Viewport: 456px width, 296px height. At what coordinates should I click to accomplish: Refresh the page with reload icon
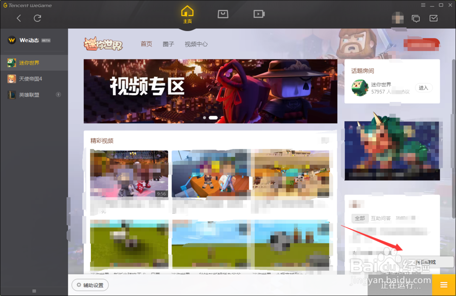click(37, 18)
